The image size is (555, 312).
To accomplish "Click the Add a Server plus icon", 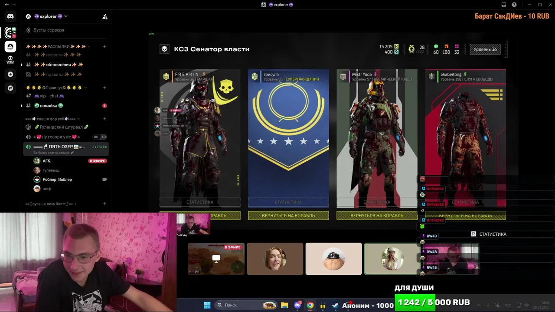I will (10, 74).
